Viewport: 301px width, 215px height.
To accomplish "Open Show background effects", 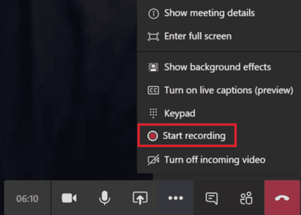I will point(217,67).
